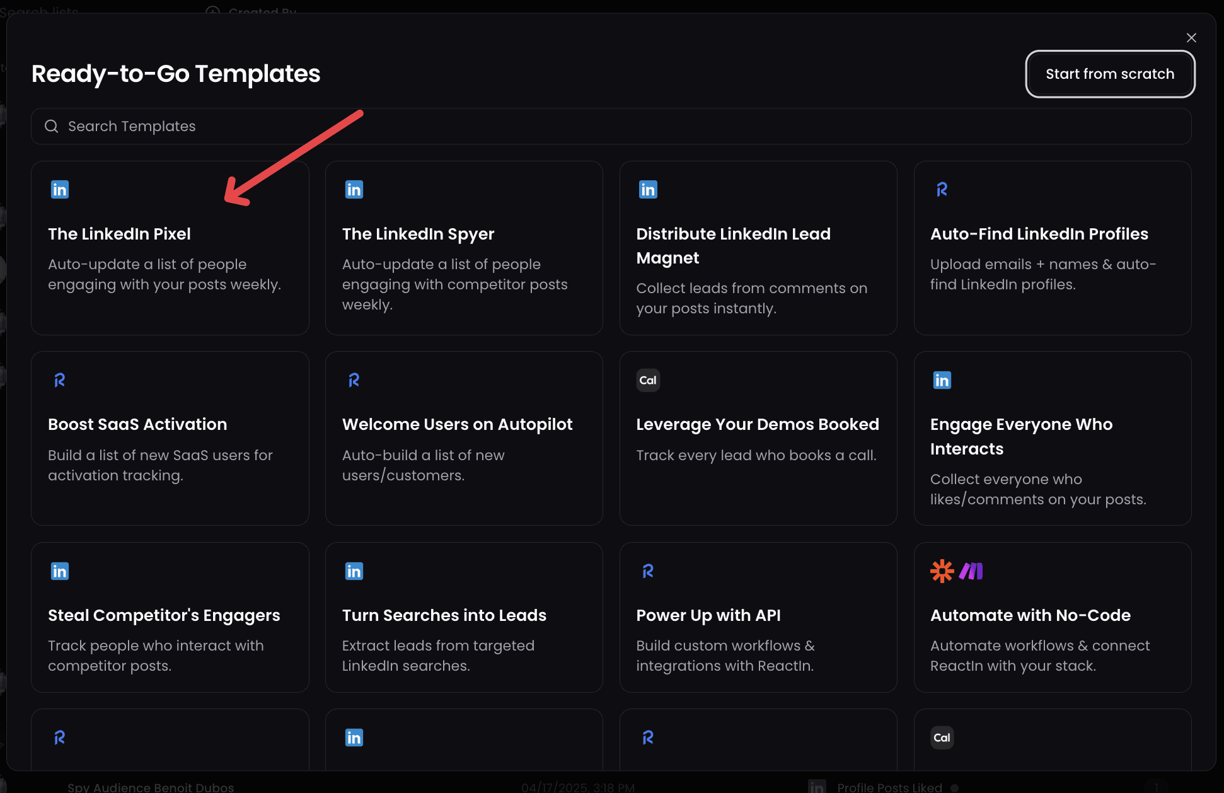
Task: Click the ReactIn logo on the Auto-Find LinkedIn Profiles card
Action: [942, 190]
